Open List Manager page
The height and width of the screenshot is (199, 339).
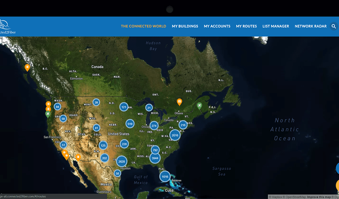(275, 26)
